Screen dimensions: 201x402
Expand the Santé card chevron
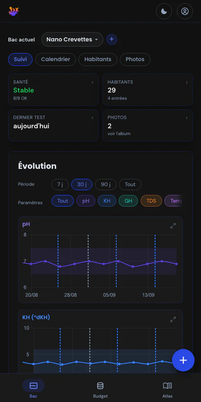(x=92, y=82)
